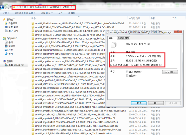Select the winsxs breadcrumb segment
The image size is (186, 135).
[66, 7]
